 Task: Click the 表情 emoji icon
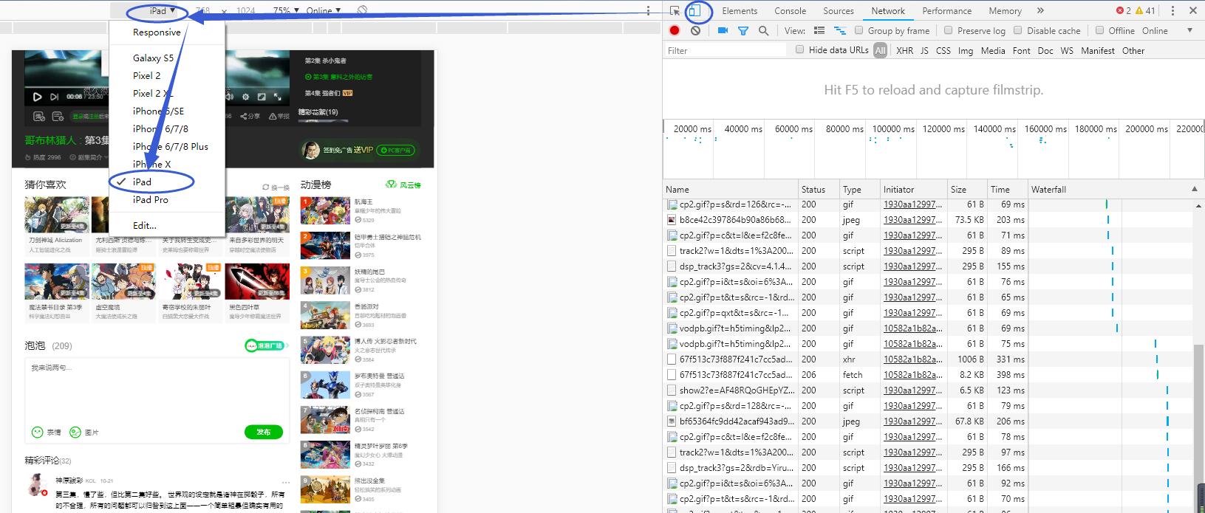(x=45, y=433)
